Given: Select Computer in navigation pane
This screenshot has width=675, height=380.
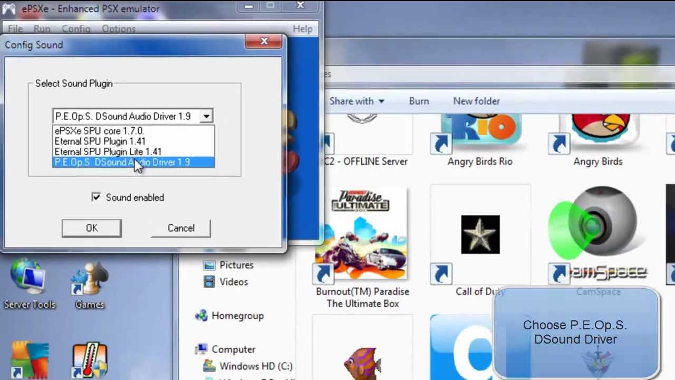Looking at the screenshot, I should 225,349.
